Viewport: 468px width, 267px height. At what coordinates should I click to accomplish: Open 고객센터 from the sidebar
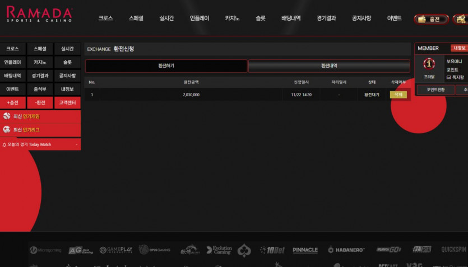point(67,102)
